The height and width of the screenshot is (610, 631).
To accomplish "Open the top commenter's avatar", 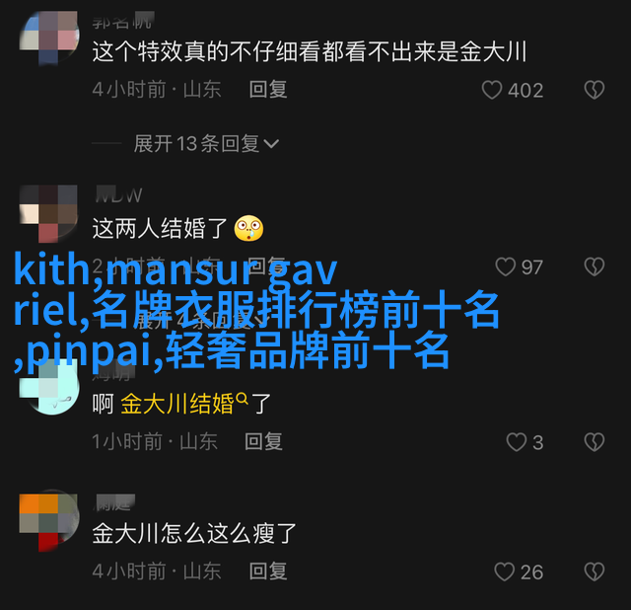I will (49, 38).
